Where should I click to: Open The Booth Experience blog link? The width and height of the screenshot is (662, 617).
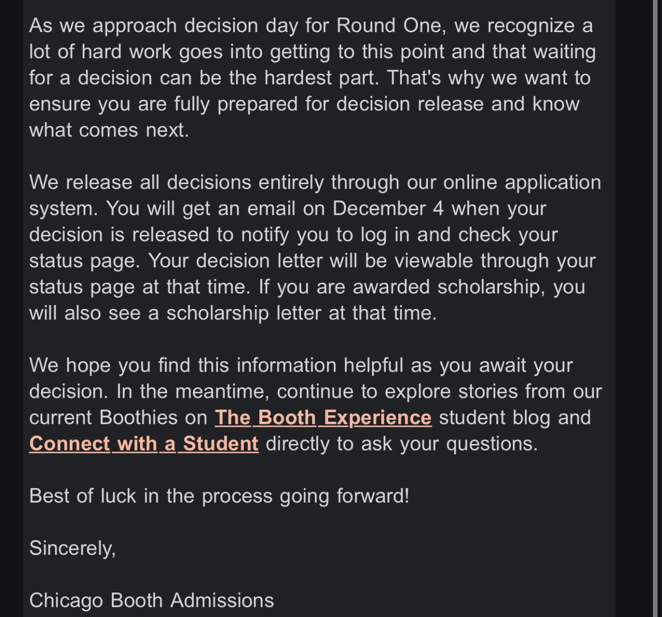tap(323, 417)
